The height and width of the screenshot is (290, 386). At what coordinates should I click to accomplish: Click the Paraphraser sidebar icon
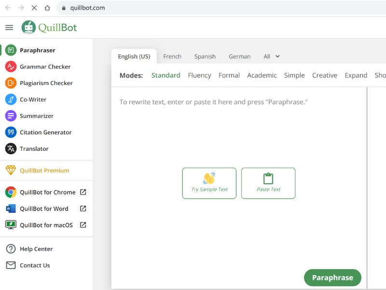pyautogui.click(x=11, y=50)
